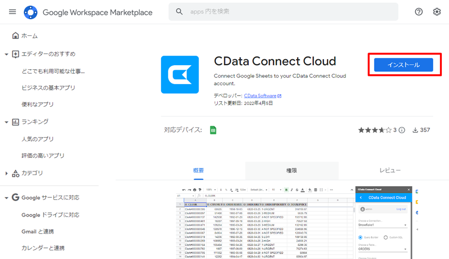
Task: Click the star rating display
Action: 375,131
